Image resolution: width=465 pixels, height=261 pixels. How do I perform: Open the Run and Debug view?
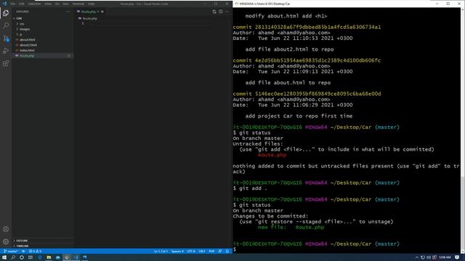coord(6,51)
